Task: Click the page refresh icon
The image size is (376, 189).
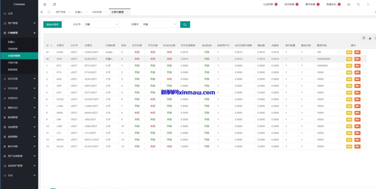Action: click(55, 4)
